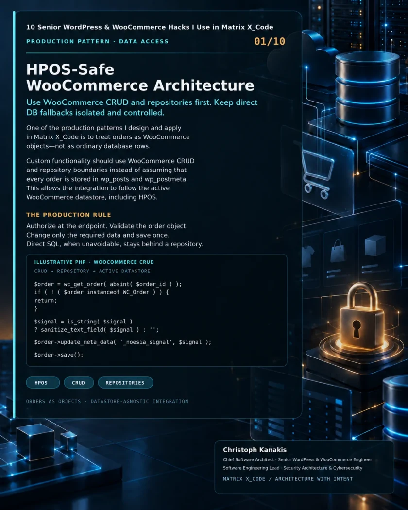The height and width of the screenshot is (510, 408).
Task: Click the paragraph starting 'One of the production patterns'
Action: [108, 137]
